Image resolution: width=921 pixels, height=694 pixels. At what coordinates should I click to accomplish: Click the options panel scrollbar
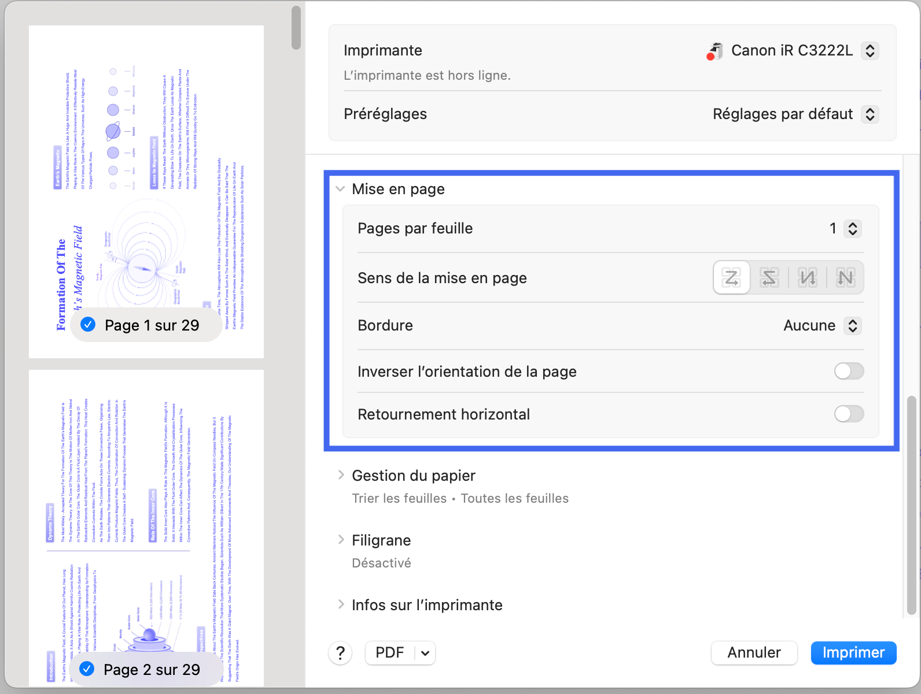[911, 506]
